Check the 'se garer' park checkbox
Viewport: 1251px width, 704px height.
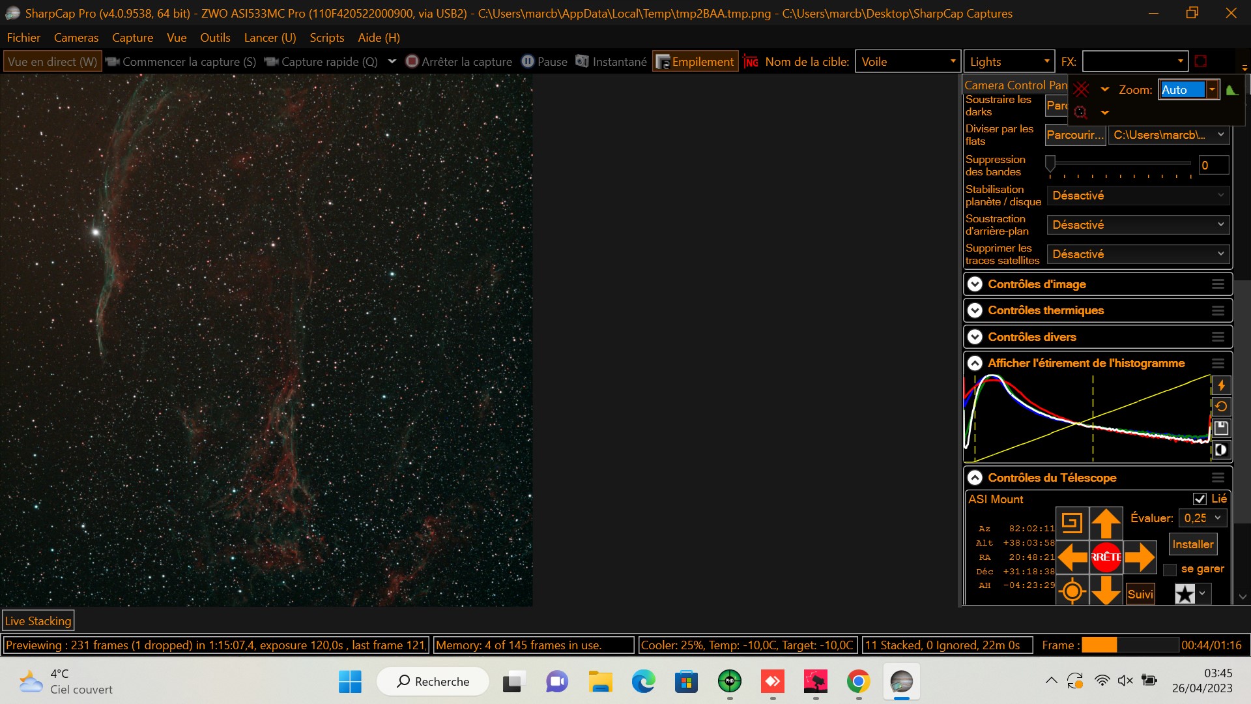point(1170,570)
